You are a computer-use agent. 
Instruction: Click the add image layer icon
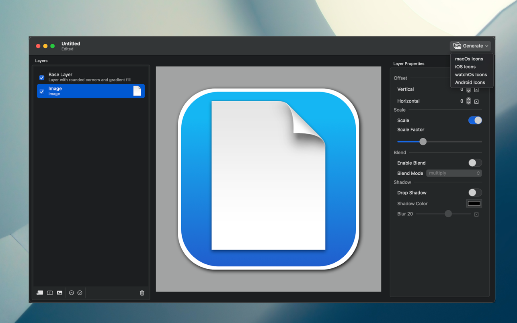59,293
